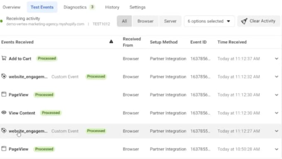Click the Add to Cart shopping cart icon
This screenshot has width=282, height=159.
[4, 58]
